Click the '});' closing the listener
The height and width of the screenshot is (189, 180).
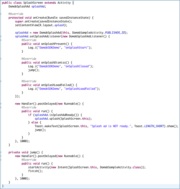(18, 96)
